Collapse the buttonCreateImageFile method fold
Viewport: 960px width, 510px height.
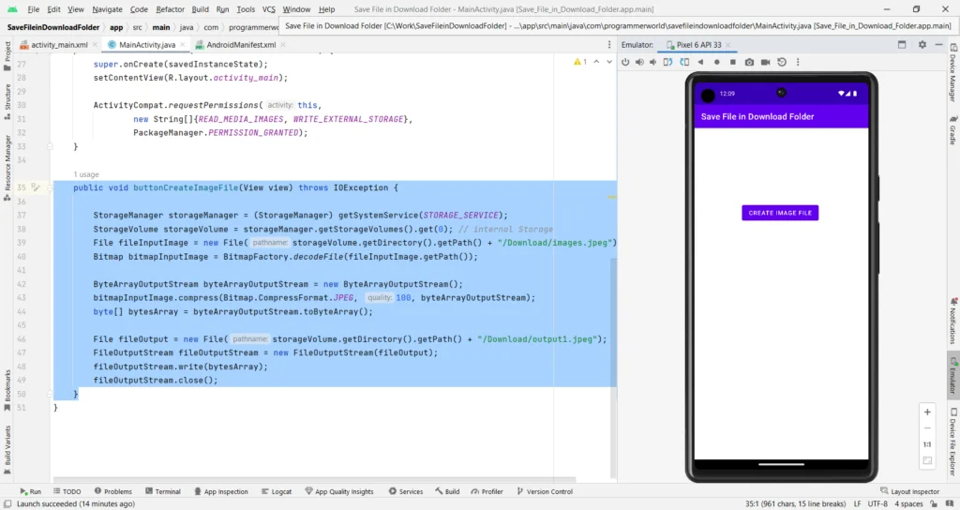pos(51,187)
